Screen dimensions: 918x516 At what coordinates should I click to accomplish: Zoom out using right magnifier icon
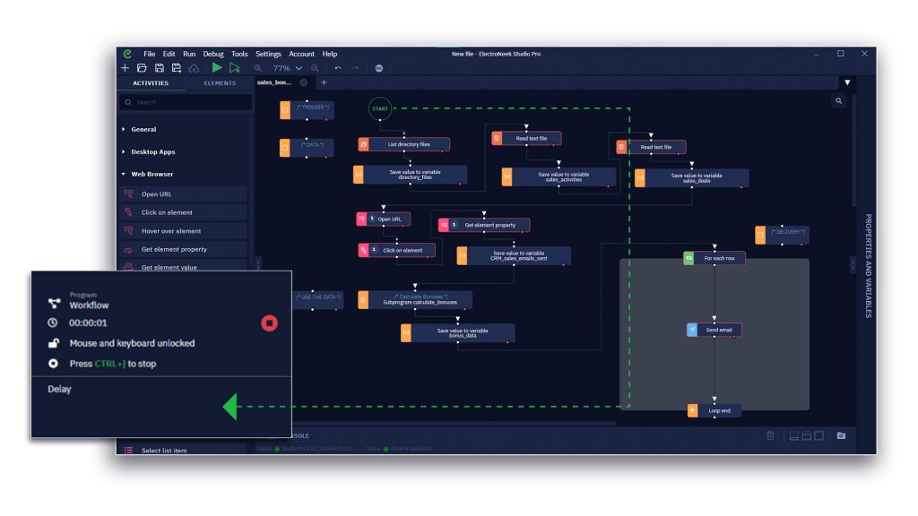click(x=315, y=68)
